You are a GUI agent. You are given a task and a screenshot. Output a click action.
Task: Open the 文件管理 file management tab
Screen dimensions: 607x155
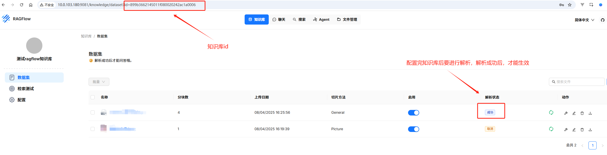click(x=347, y=20)
